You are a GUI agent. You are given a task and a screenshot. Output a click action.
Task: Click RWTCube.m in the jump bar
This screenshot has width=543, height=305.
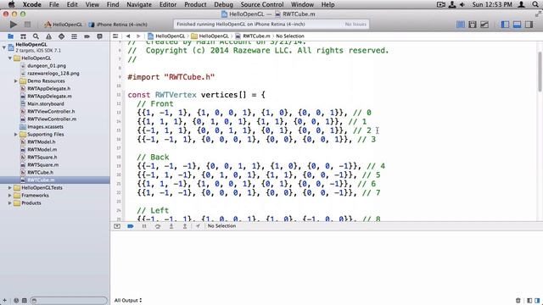point(253,36)
